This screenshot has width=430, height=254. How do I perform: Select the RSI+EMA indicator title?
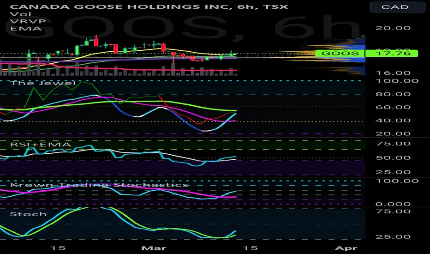[41, 145]
